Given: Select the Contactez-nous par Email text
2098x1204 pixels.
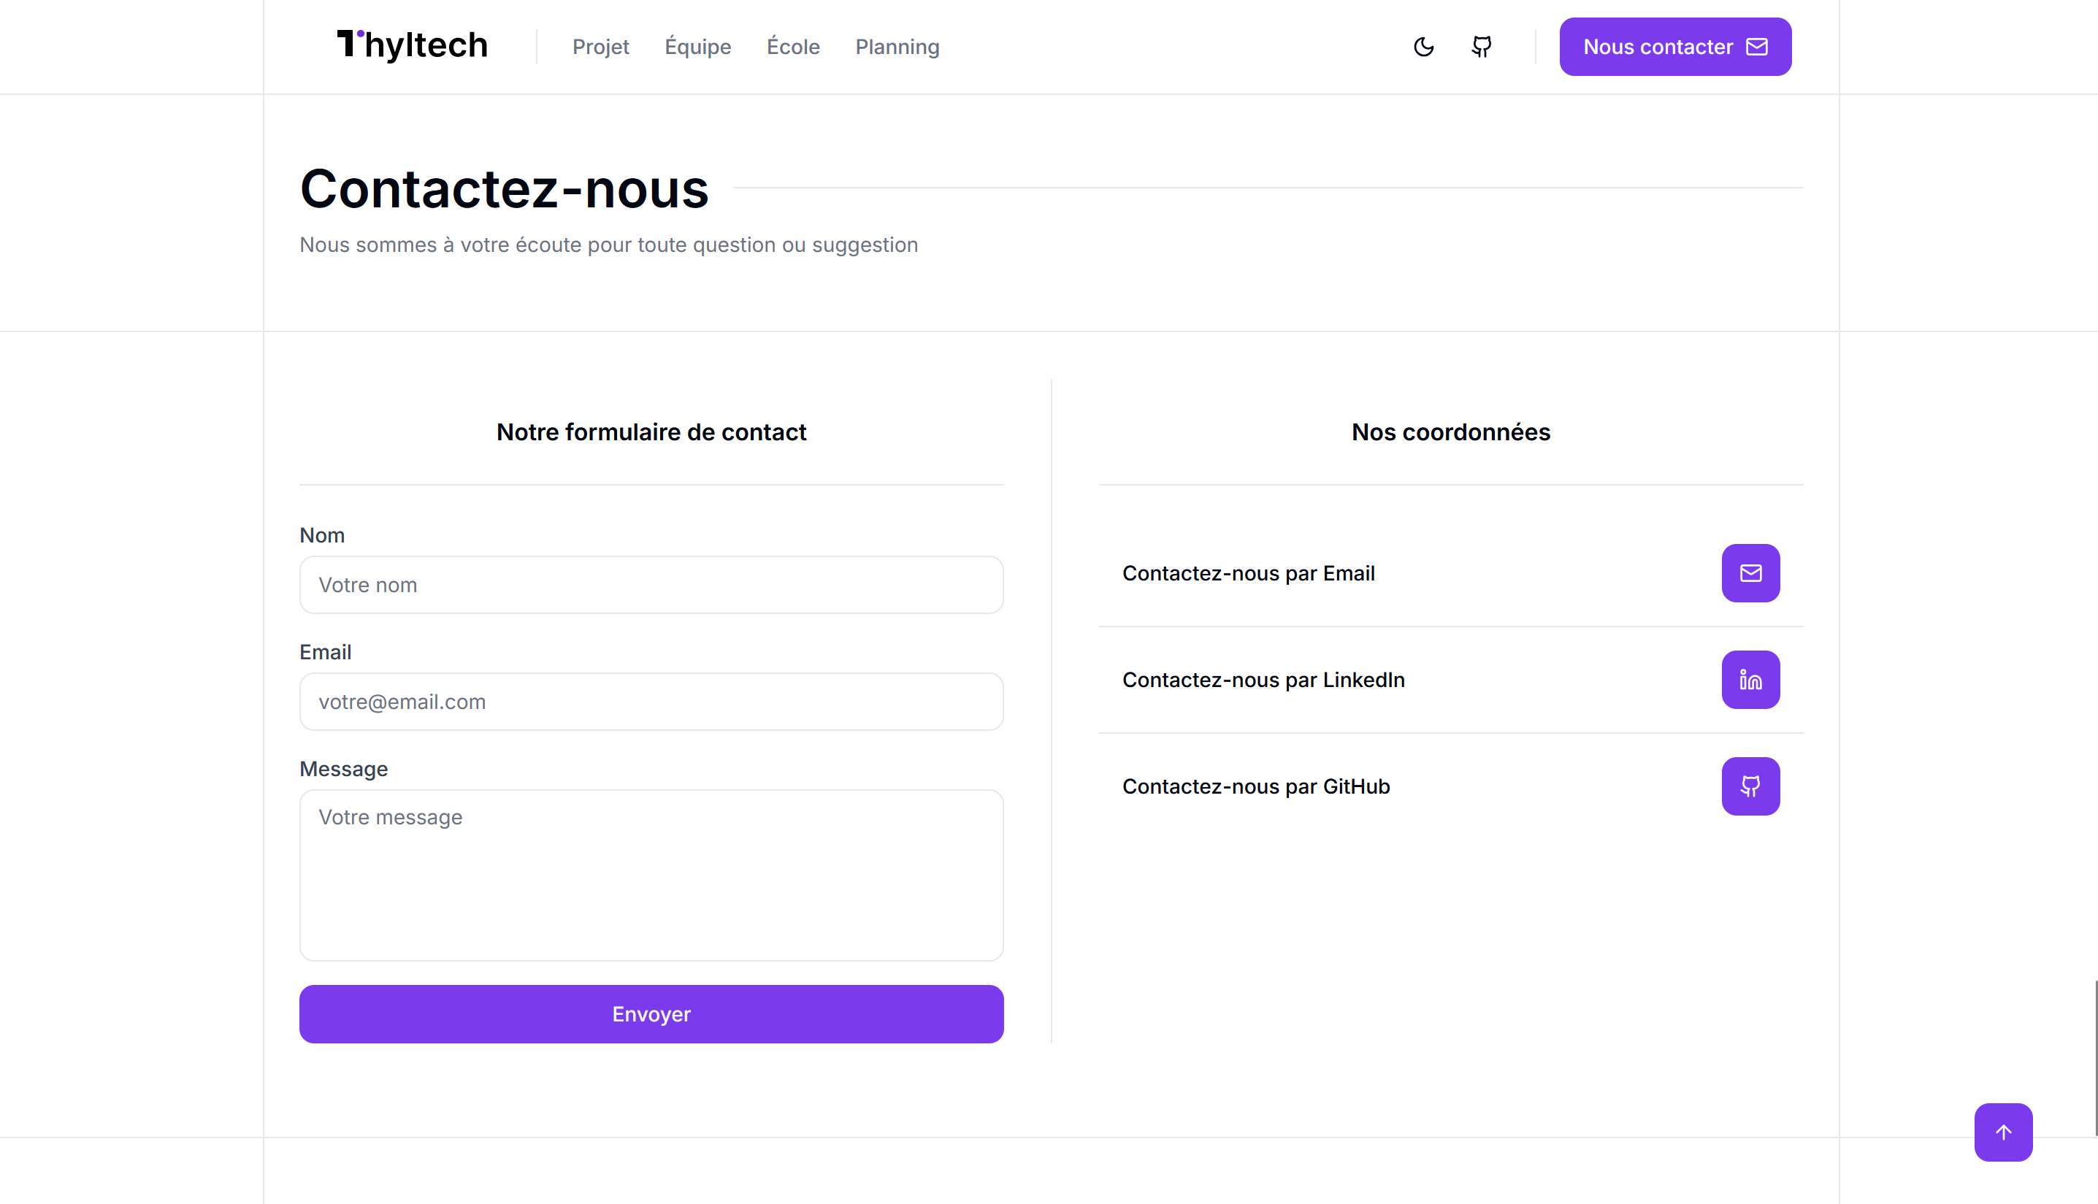Looking at the screenshot, I should point(1248,573).
